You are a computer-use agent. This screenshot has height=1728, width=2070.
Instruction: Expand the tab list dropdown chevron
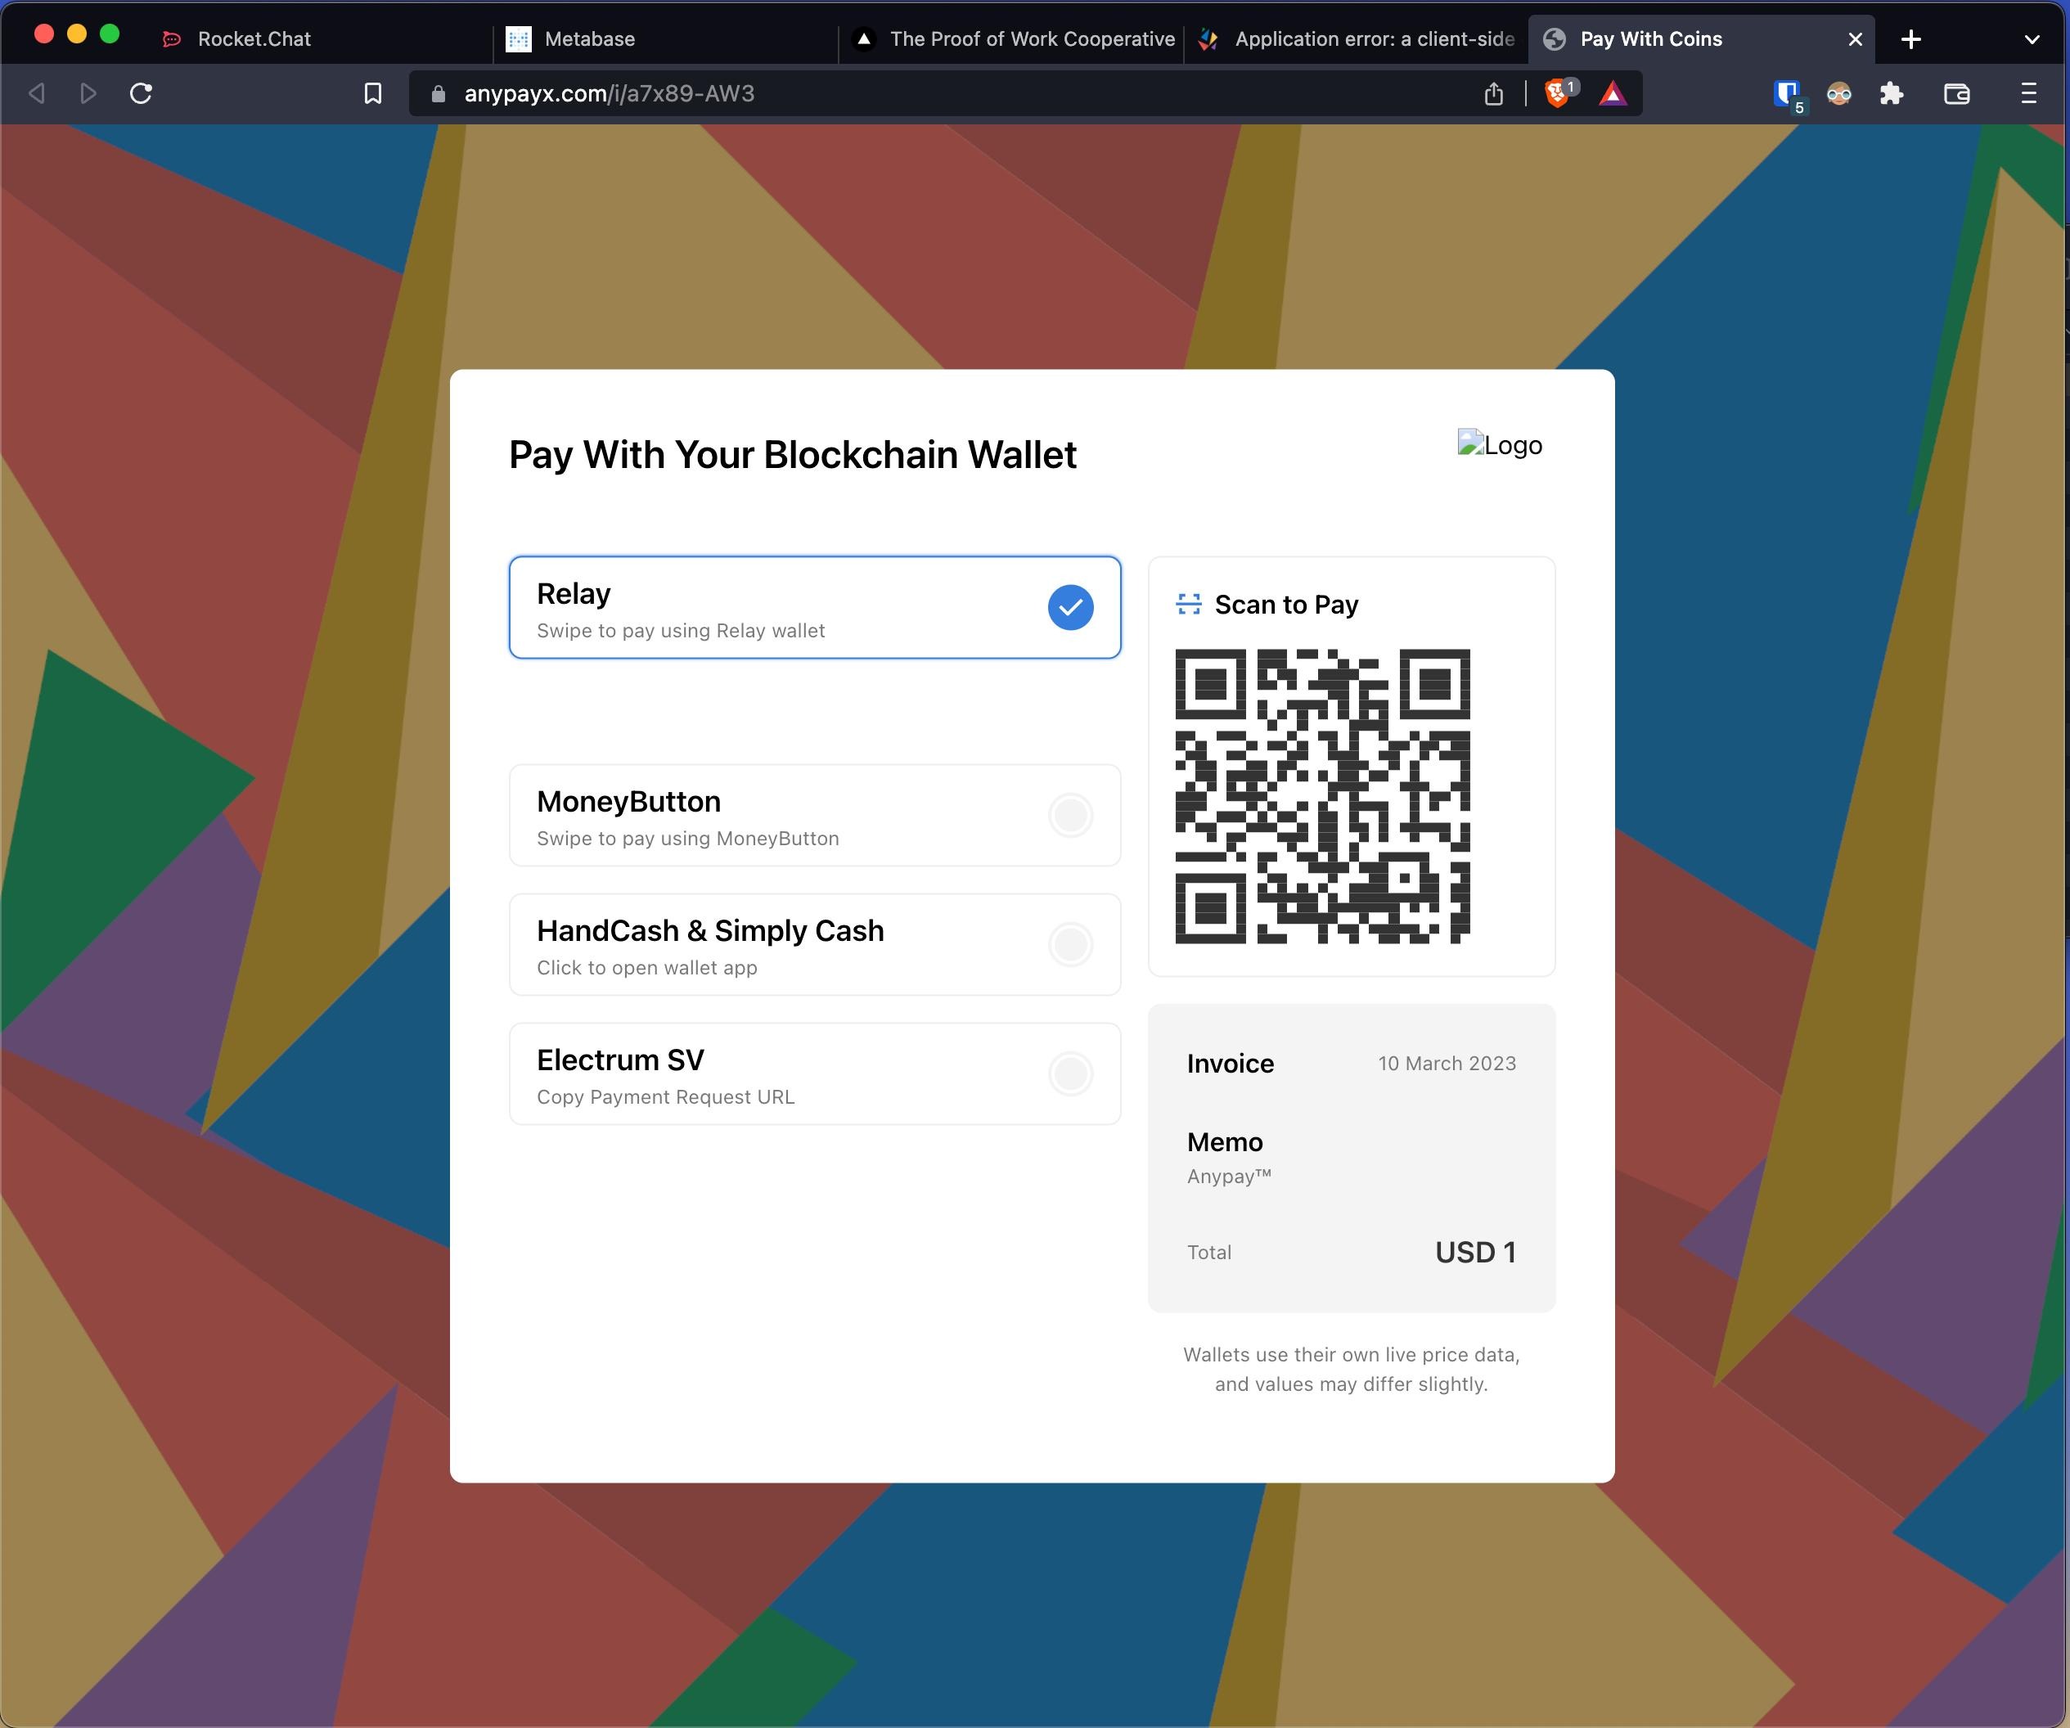2032,39
